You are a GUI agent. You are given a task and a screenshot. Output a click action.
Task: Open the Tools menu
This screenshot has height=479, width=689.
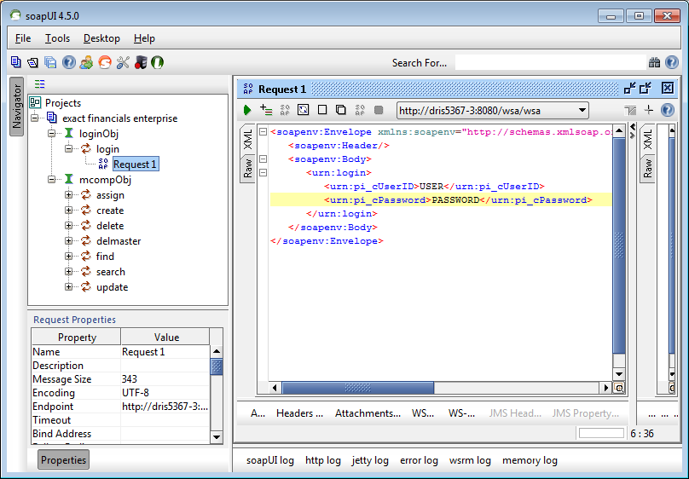tap(57, 38)
